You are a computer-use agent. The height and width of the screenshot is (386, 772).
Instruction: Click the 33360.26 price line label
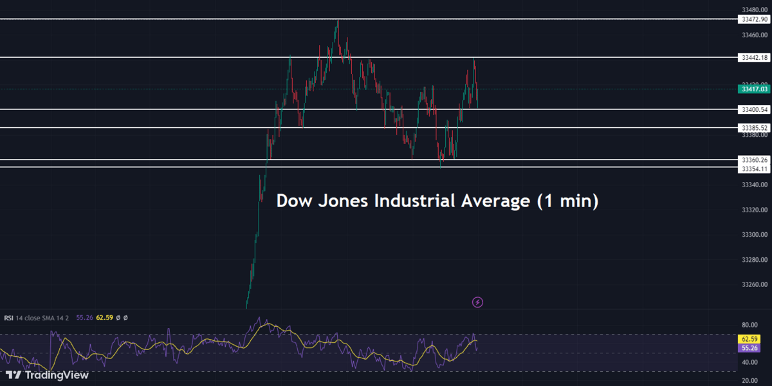coord(754,160)
